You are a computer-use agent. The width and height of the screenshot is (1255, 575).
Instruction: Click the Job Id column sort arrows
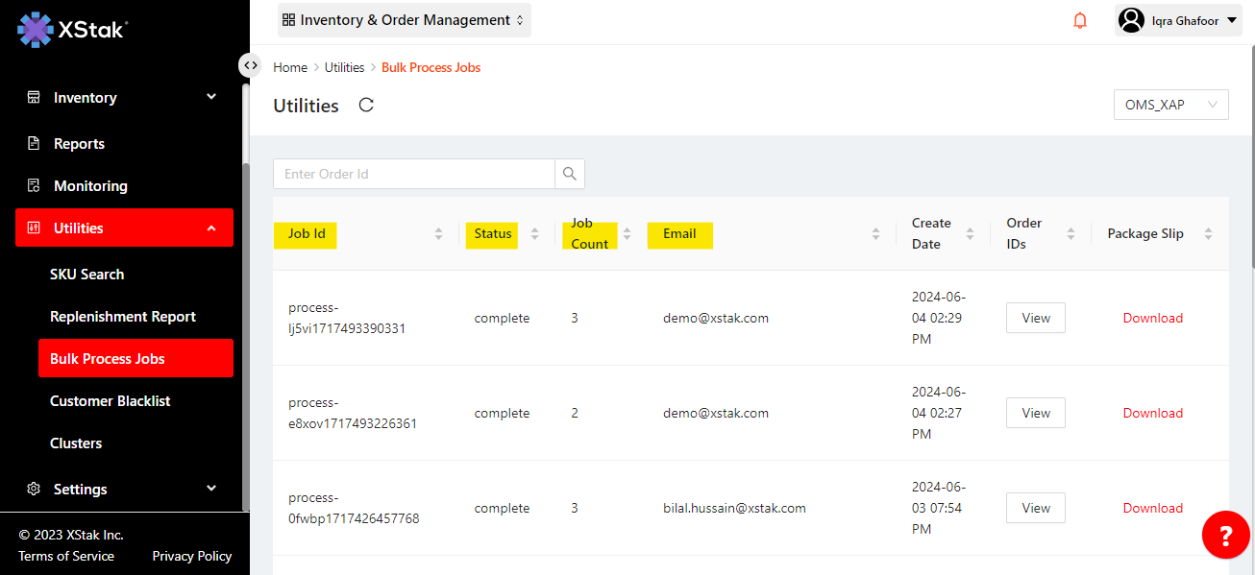(x=438, y=233)
